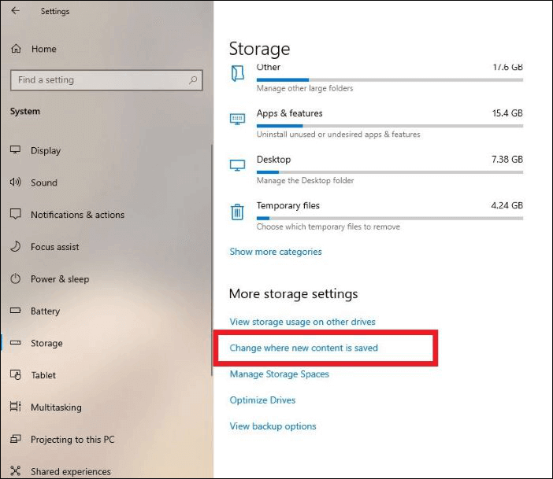
Task: Go to Projecting to this PC
Action: click(72, 440)
